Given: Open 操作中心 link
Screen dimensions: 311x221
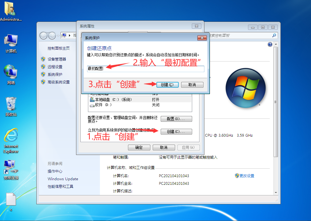Looking at the screenshot, I should (x=55, y=171).
